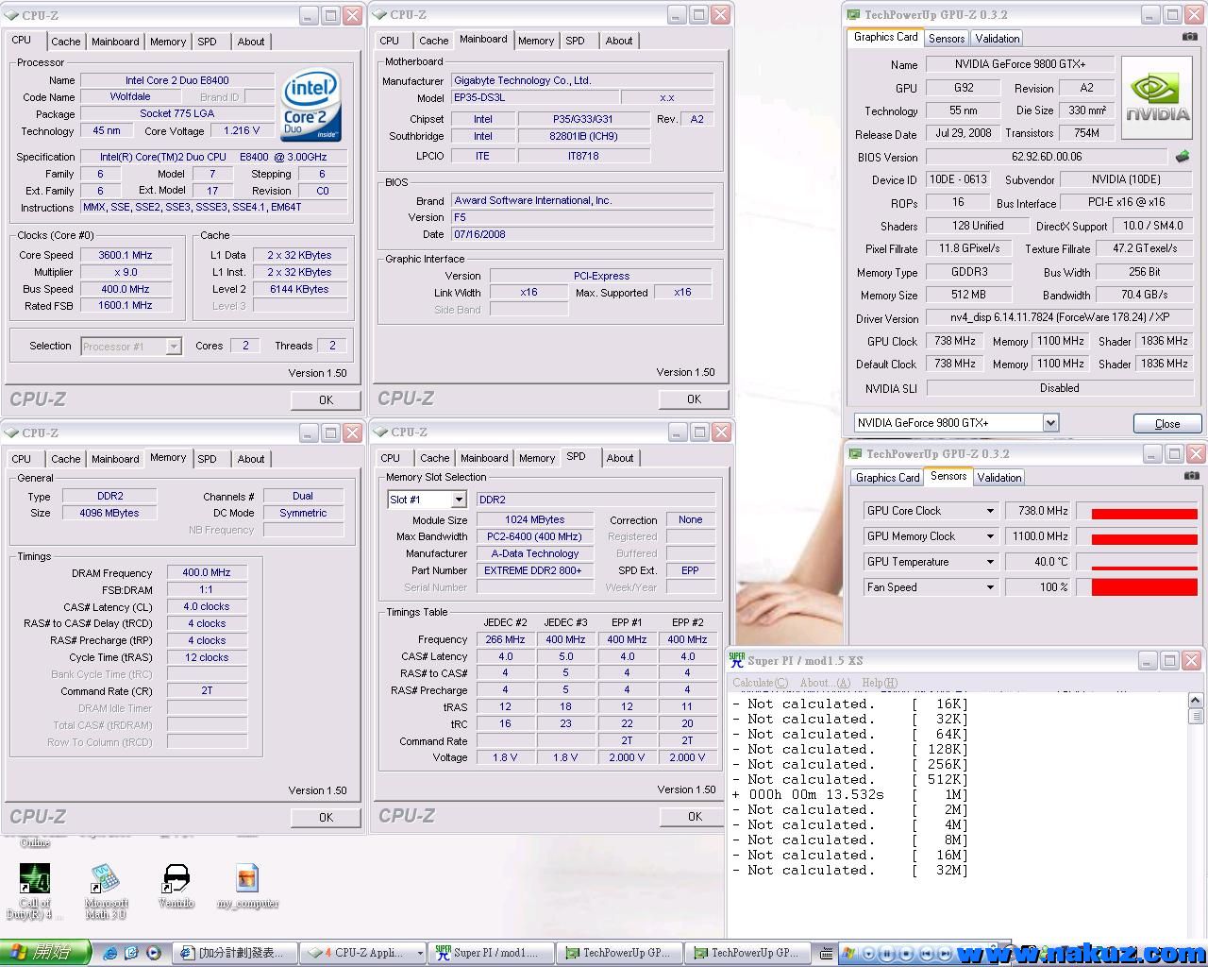This screenshot has height=967, width=1208.
Task: Open the Ventrilo desktop shortcut
Action: tap(176, 878)
